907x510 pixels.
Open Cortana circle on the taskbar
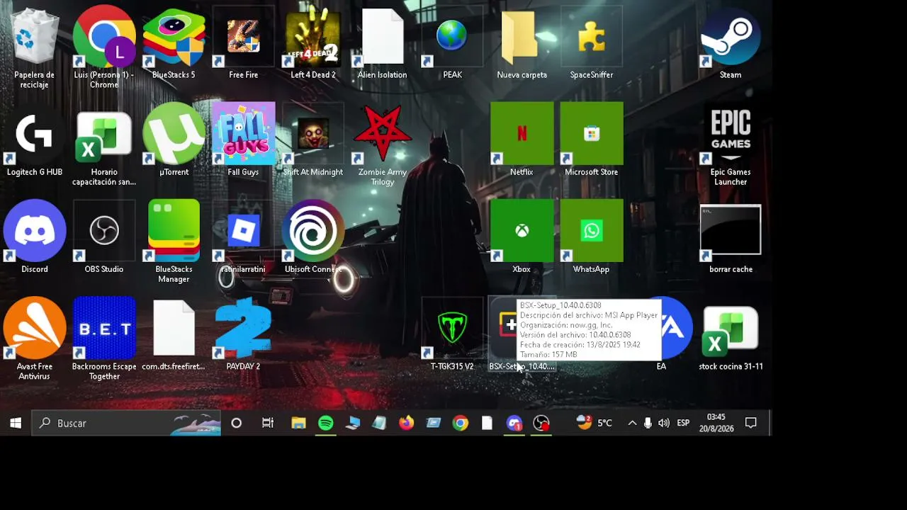click(x=237, y=423)
